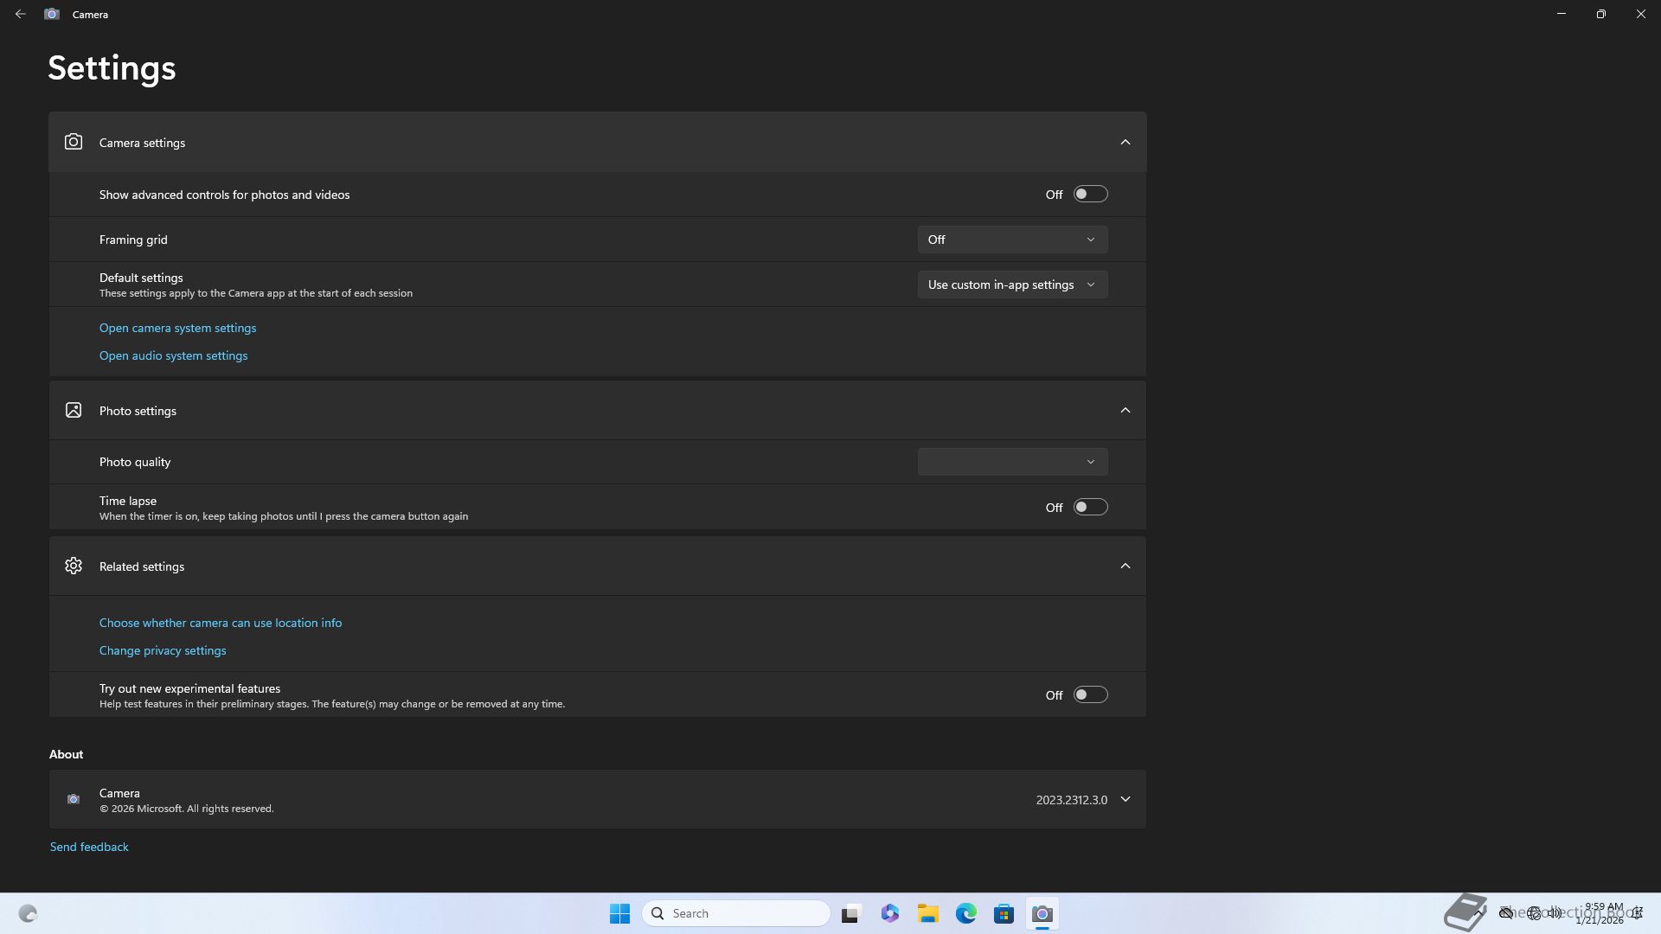Expand the Camera version details chevron

tap(1125, 799)
